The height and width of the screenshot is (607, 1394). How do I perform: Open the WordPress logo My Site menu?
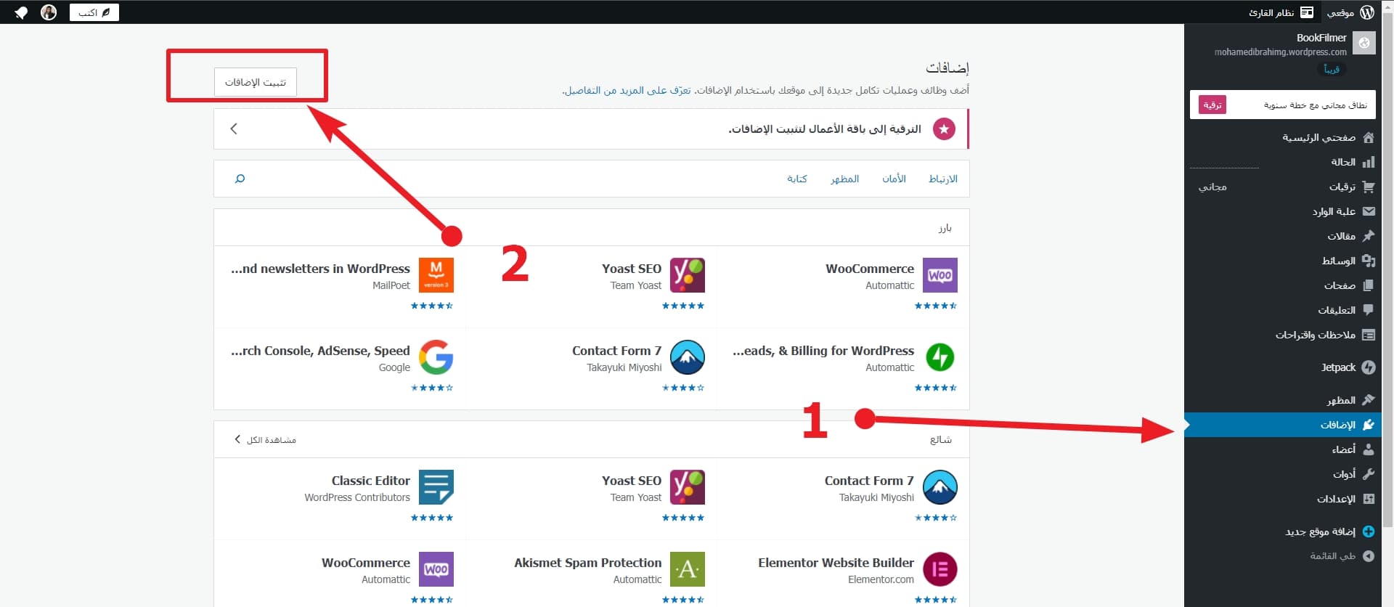coord(1350,12)
